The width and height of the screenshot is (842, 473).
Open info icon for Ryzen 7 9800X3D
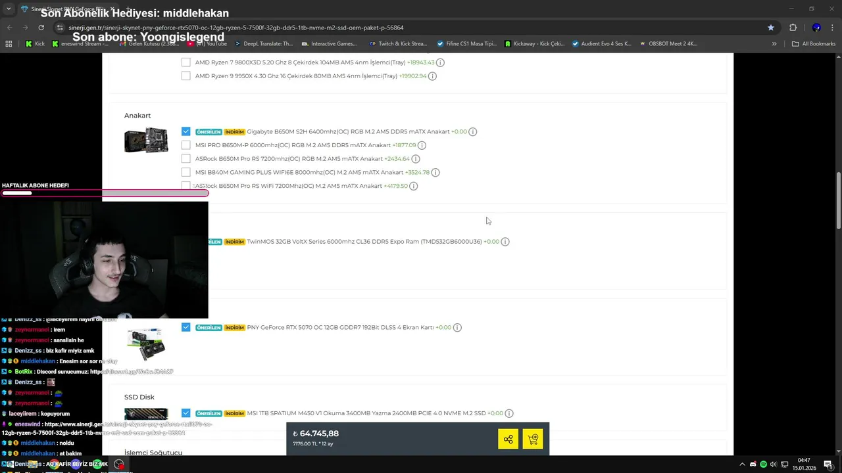(x=440, y=62)
